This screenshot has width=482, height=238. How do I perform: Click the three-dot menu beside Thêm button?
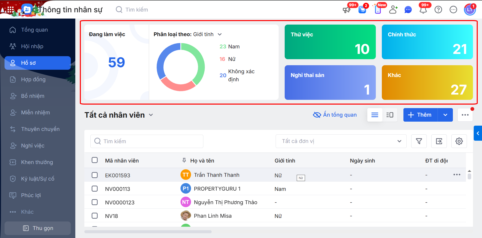(465, 115)
